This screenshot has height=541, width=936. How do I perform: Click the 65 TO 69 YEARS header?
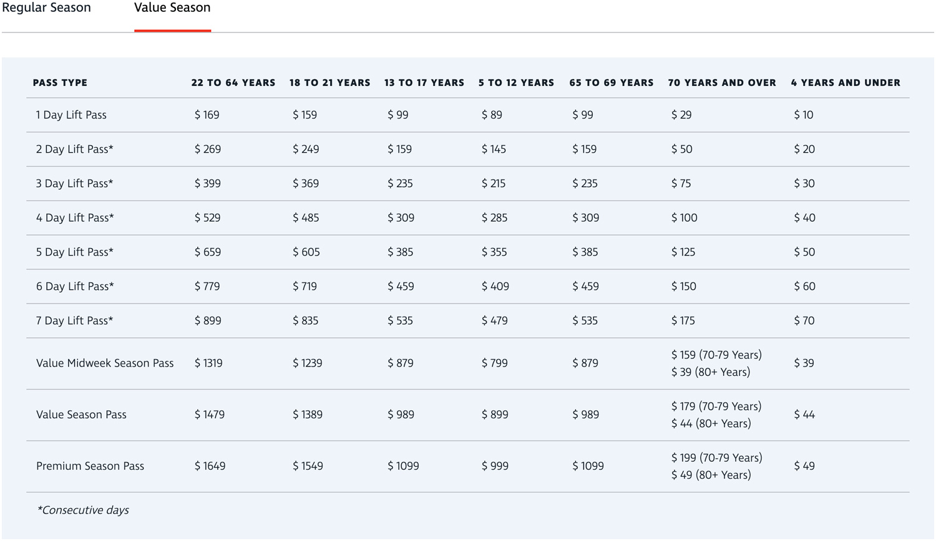(612, 83)
